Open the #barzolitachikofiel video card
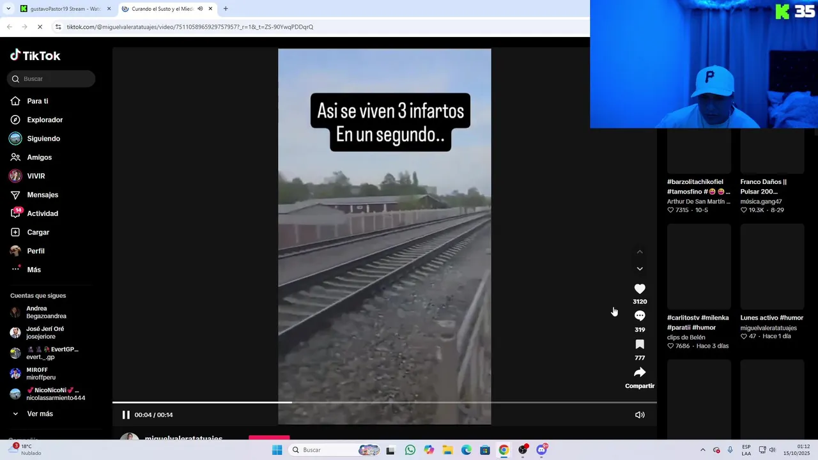Image resolution: width=818 pixels, height=460 pixels. [699, 152]
